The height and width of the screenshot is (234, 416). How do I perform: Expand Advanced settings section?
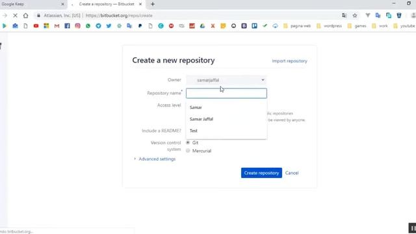tap(157, 159)
